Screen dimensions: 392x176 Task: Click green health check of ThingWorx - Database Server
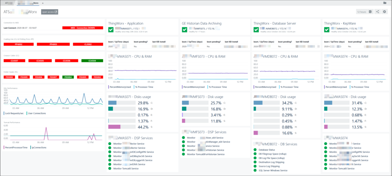click(256, 30)
